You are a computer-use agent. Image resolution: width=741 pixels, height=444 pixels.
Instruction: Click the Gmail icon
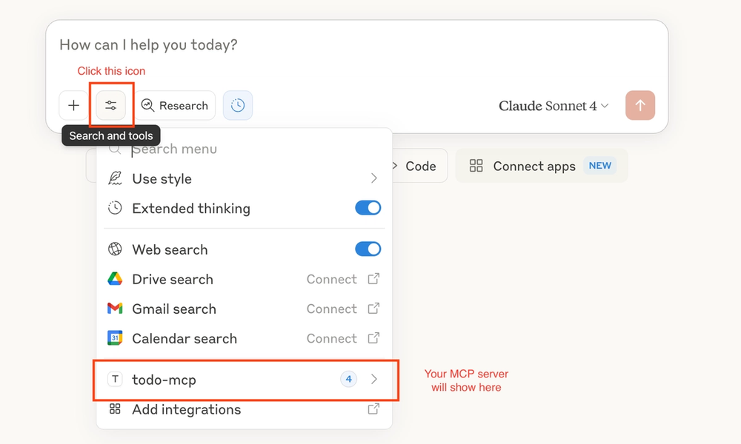115,309
